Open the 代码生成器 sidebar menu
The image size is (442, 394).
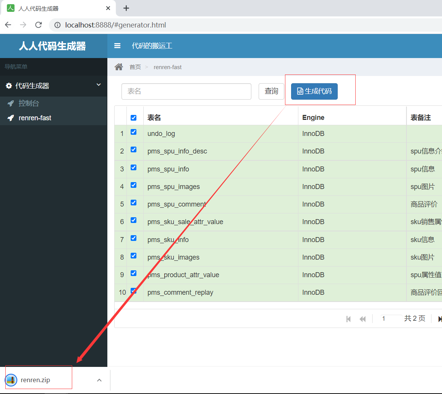coord(53,86)
